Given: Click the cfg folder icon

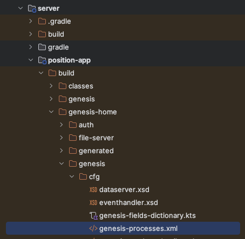Looking at the screenshot, I should pyautogui.click(x=83, y=176).
